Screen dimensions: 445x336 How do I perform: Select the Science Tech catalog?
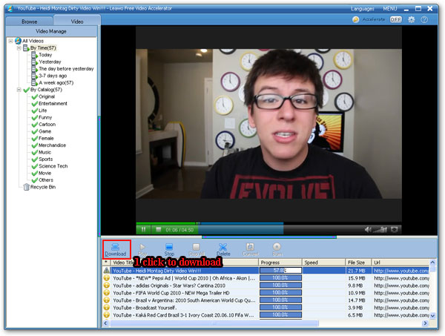point(53,166)
